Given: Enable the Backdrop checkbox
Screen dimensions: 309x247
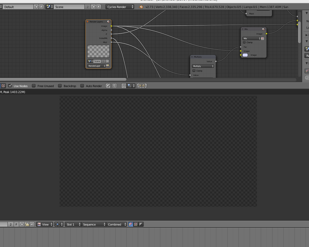Looking at the screenshot, I should click(60, 86).
